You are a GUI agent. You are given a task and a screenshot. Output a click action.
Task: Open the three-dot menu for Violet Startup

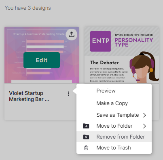point(69,94)
